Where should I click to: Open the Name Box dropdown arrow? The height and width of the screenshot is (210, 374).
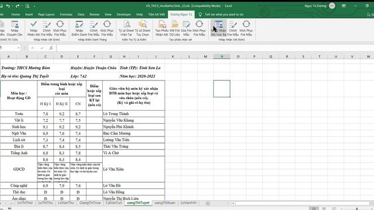tap(18, 48)
